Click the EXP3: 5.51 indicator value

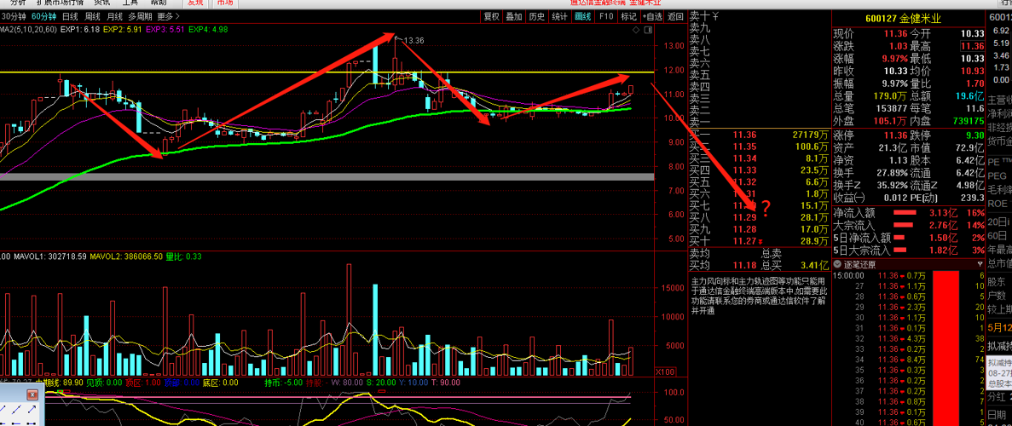(x=166, y=30)
